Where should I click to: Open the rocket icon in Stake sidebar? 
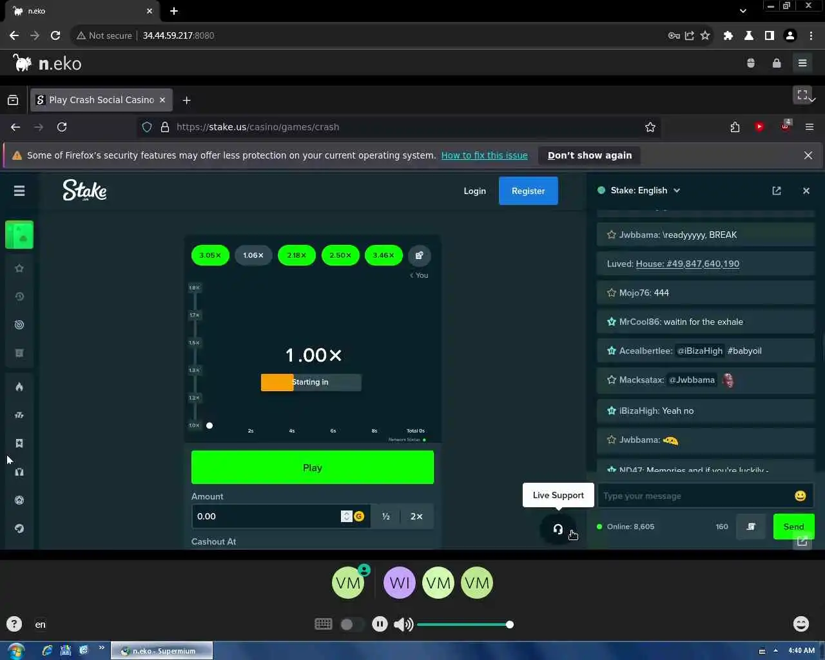(x=19, y=529)
